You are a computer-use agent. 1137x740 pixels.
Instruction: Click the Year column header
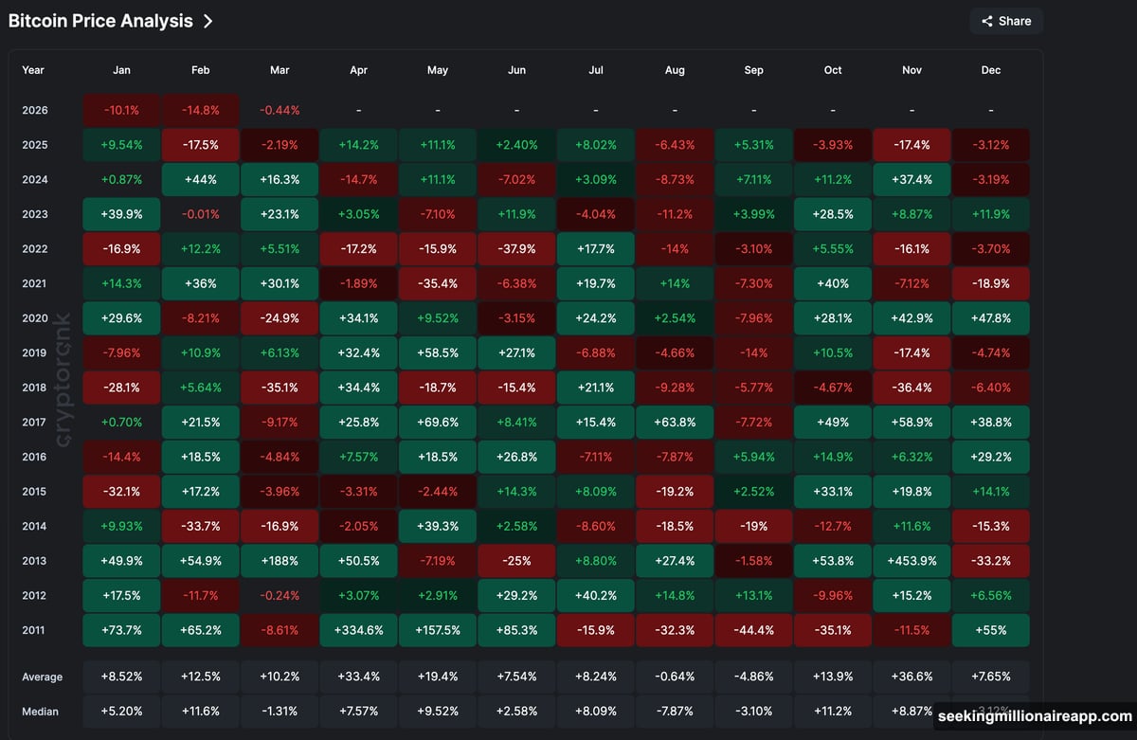point(31,69)
